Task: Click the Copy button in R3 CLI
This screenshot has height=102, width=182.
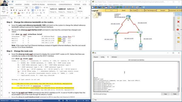Action: click(x=166, y=94)
